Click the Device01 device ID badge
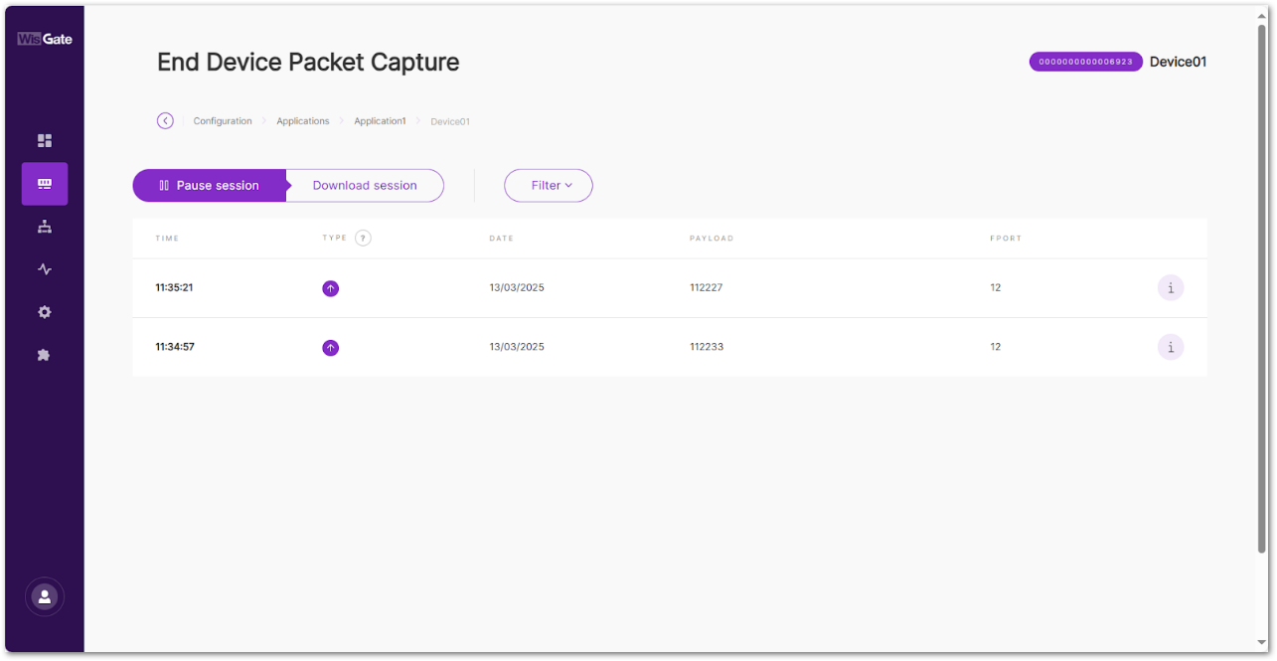The image size is (1277, 661). click(1085, 62)
